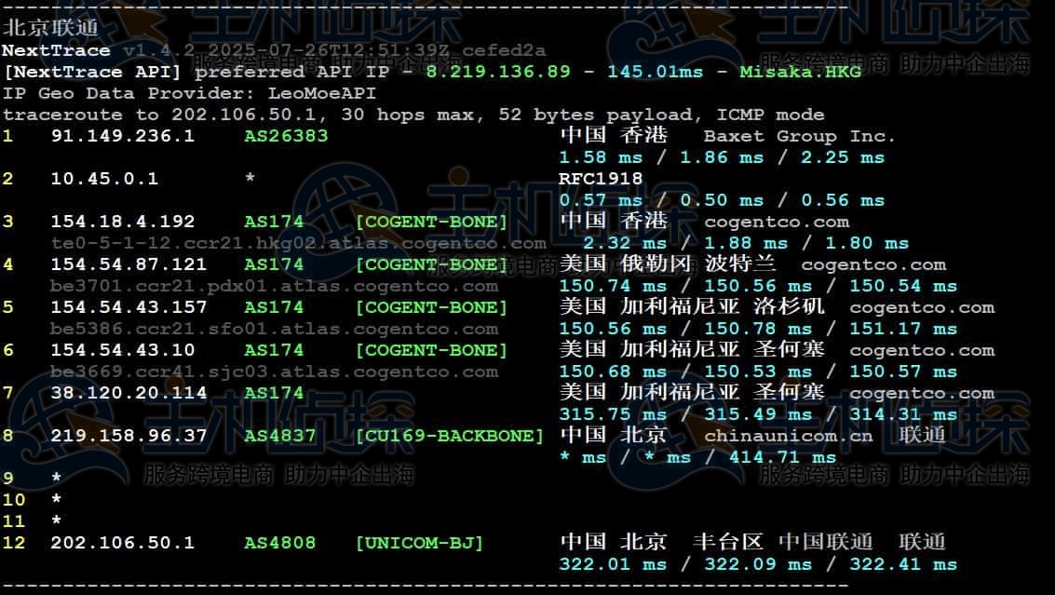Click the NextTrace version text
This screenshot has width=1055, height=595.
pyautogui.click(x=334, y=50)
